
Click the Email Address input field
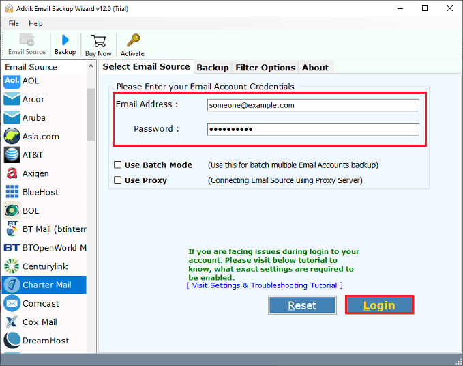coord(313,105)
